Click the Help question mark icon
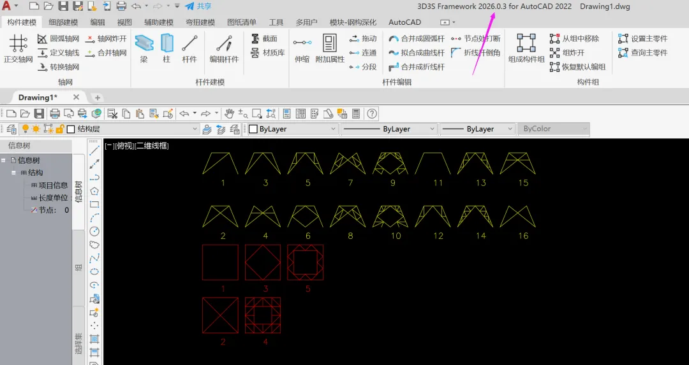The width and height of the screenshot is (689, 365). (x=372, y=113)
